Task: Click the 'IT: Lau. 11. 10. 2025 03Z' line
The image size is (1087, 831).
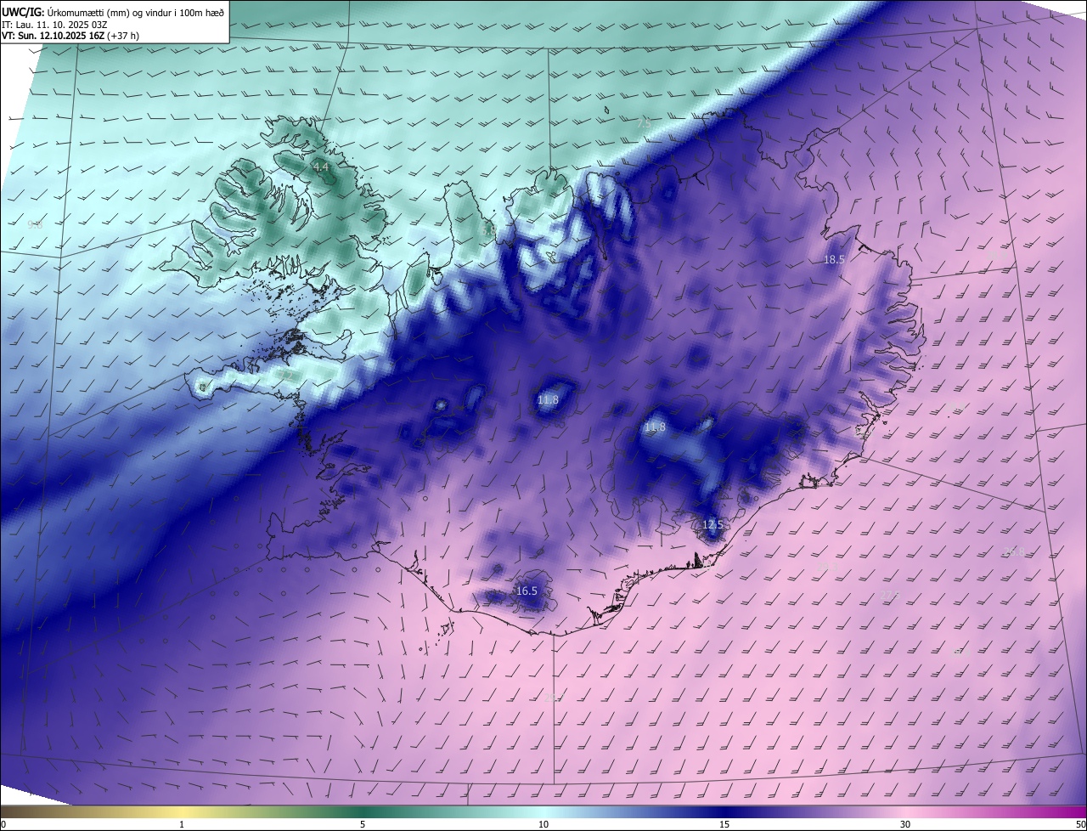Action: click(54, 25)
